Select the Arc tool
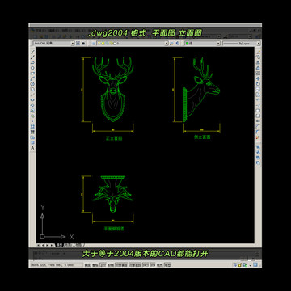The height and width of the screenshot is (291, 291). pos(32,78)
